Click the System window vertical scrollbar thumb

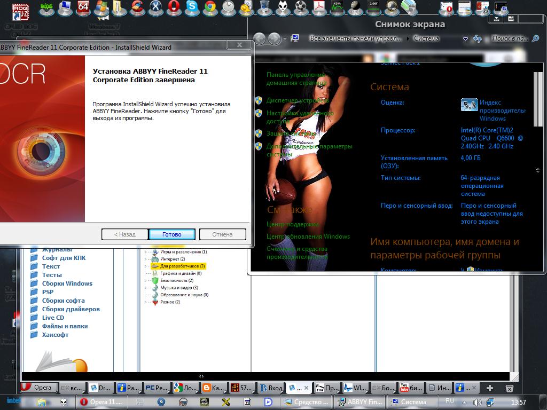537,99
